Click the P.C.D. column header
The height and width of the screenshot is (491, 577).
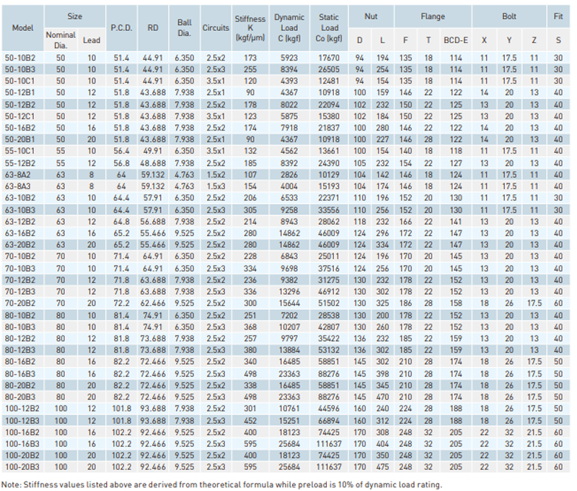119,27
